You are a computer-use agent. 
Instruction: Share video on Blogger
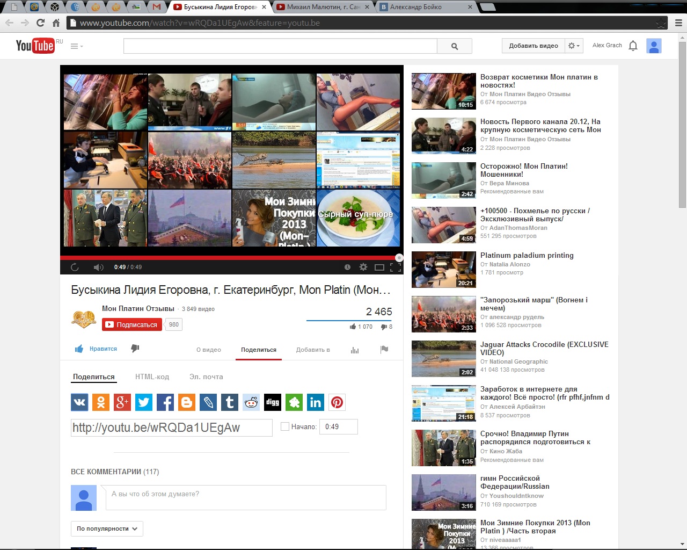187,402
